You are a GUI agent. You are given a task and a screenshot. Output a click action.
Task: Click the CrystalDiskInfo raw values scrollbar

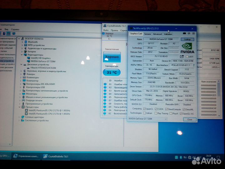tap(219, 99)
